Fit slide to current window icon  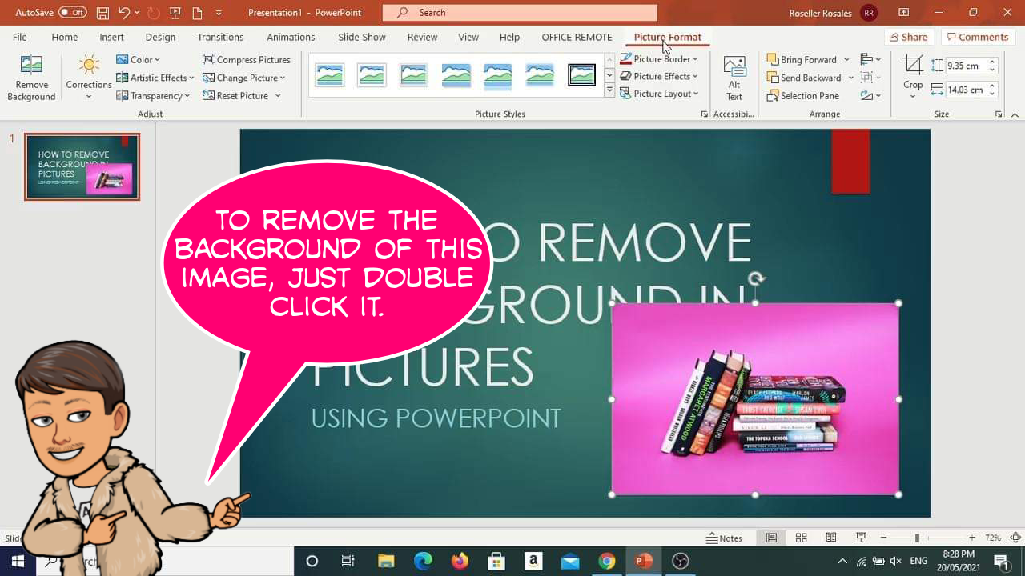tap(1015, 538)
